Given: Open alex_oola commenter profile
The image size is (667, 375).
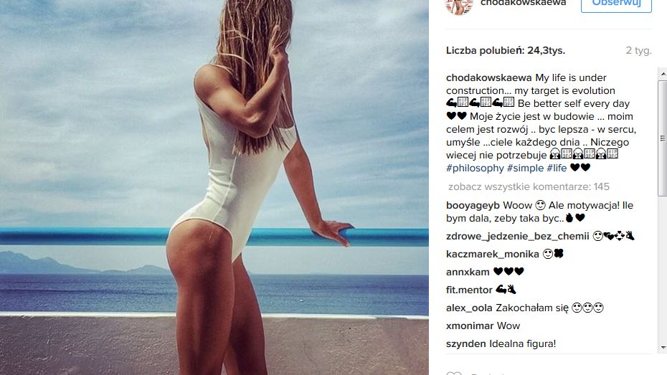Looking at the screenshot, I should point(469,308).
